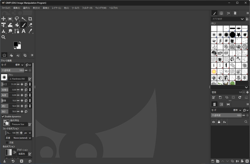Screen dimensions: 250x164
Task: Open the brush モード dropdown in tool options
Action: 12,65
